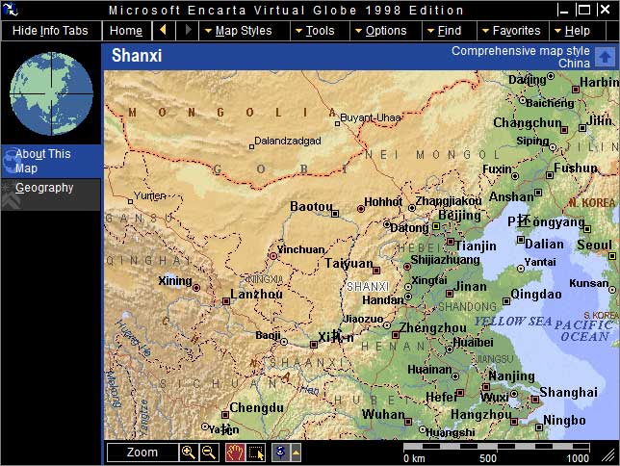Screen dimensions: 620x466
Task: Click the Wuhan city marker
Action: tap(408, 422)
